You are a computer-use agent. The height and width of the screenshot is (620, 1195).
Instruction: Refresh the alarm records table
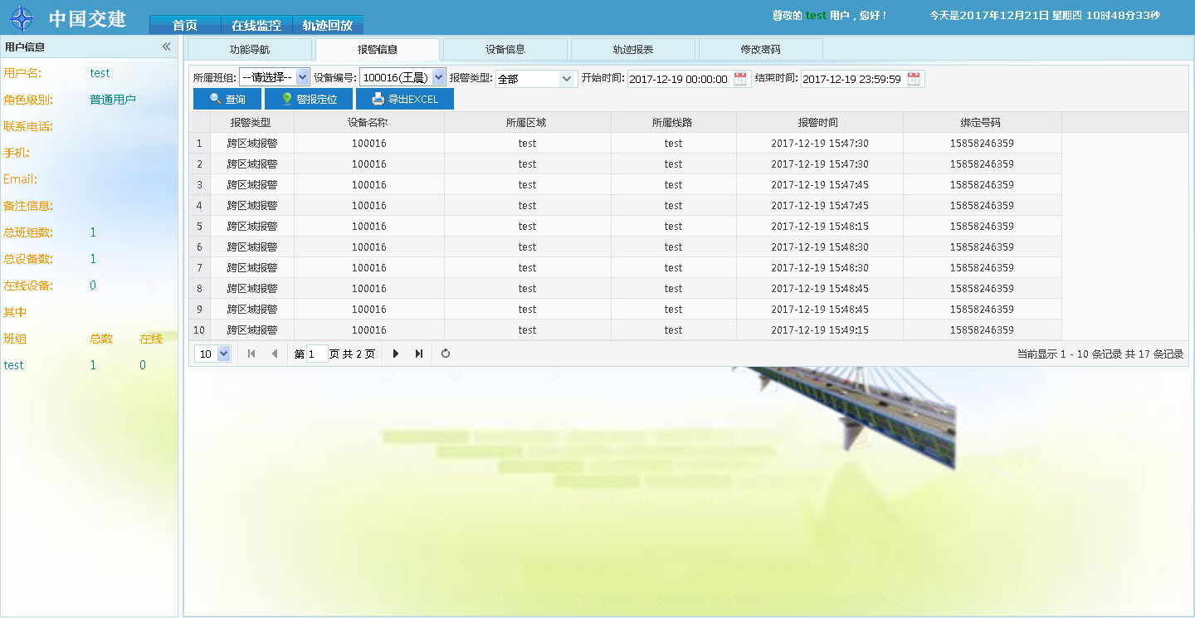click(x=446, y=354)
